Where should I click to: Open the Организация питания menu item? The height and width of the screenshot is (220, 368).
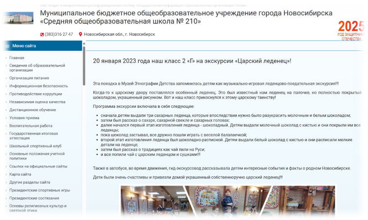pos(29,78)
